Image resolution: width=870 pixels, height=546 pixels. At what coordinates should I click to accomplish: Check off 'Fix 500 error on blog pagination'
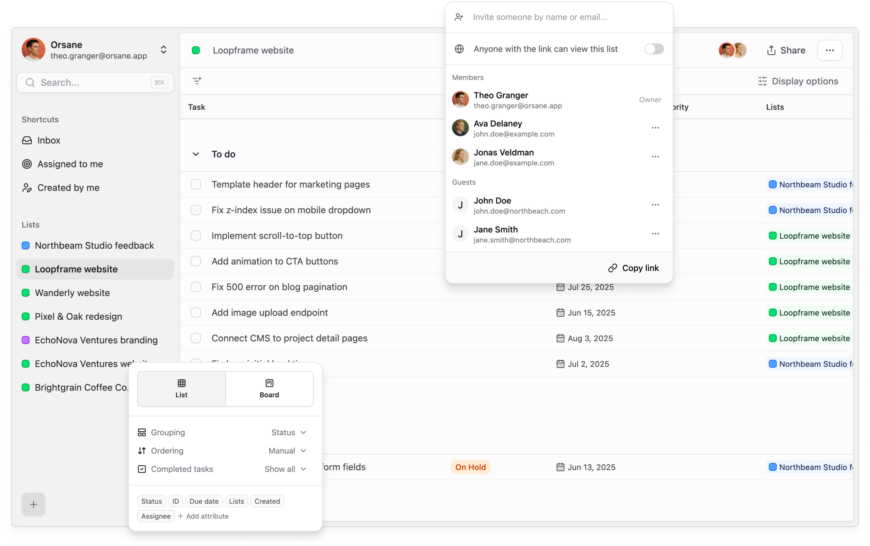196,287
